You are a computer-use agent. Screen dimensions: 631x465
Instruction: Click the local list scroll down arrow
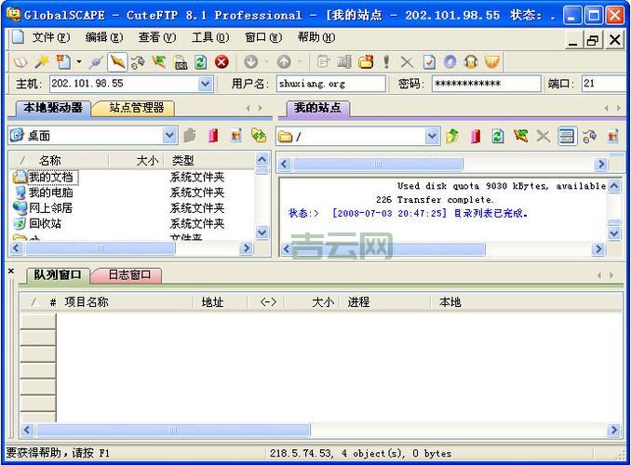tap(262, 232)
